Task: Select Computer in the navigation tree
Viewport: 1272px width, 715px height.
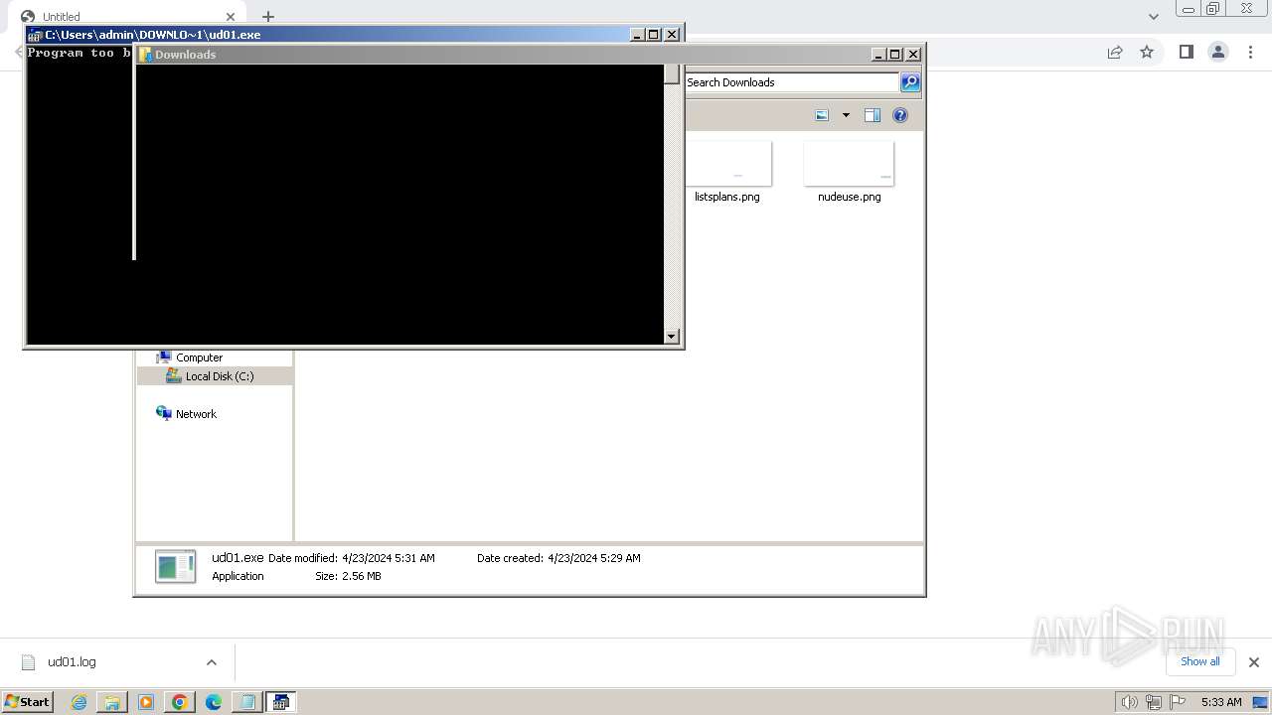Action: [199, 357]
